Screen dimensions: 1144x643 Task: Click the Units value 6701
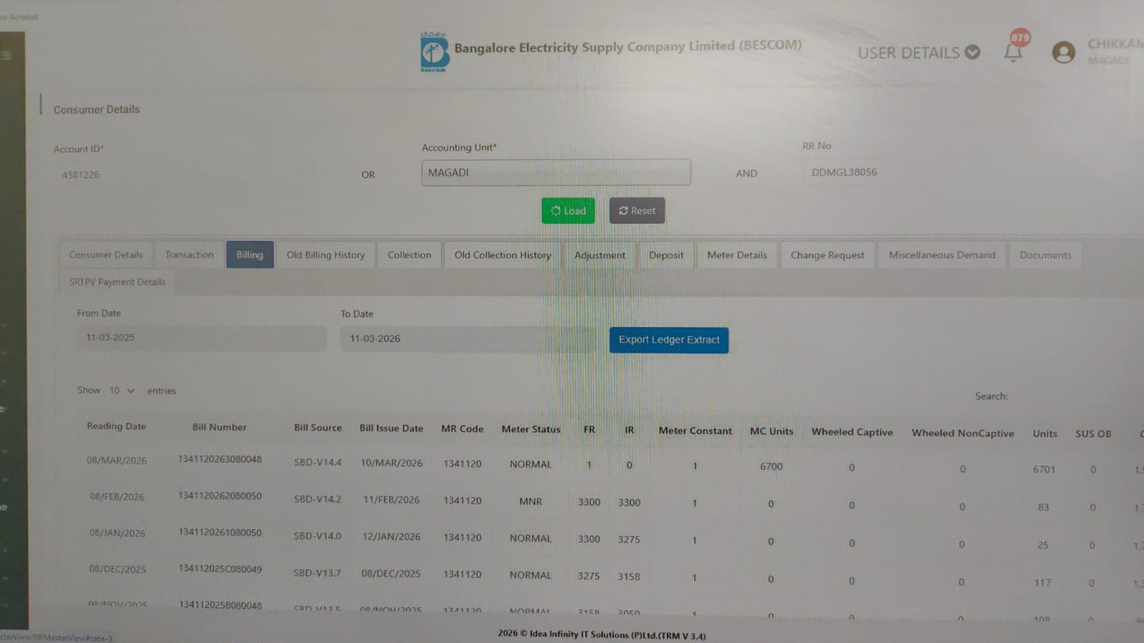click(1044, 469)
